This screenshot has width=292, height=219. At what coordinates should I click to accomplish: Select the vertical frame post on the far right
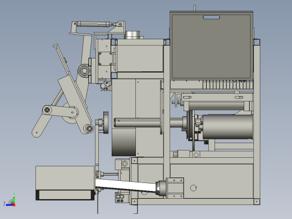click(x=257, y=122)
